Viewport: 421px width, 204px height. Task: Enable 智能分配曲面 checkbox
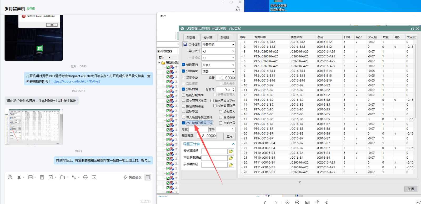pyautogui.click(x=183, y=95)
